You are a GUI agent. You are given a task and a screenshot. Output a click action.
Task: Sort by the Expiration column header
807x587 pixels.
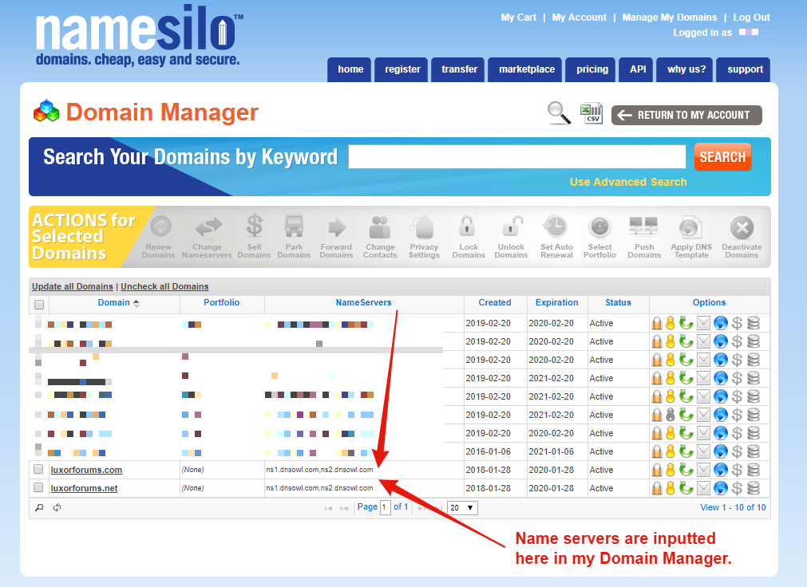(x=556, y=302)
